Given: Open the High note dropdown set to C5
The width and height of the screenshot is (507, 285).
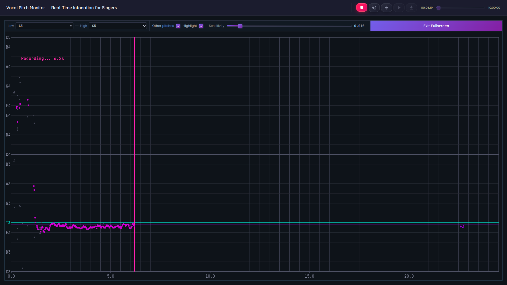Looking at the screenshot, I should 118,26.
